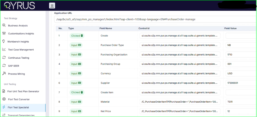Open Fiori Unit Test Plan Generator
The image size is (257, 117).
click(23, 91)
